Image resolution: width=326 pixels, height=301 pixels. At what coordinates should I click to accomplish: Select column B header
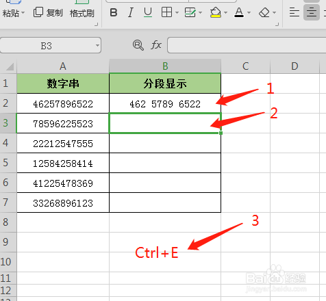[165, 66]
